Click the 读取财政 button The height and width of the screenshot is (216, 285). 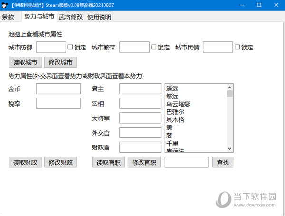click(25, 162)
